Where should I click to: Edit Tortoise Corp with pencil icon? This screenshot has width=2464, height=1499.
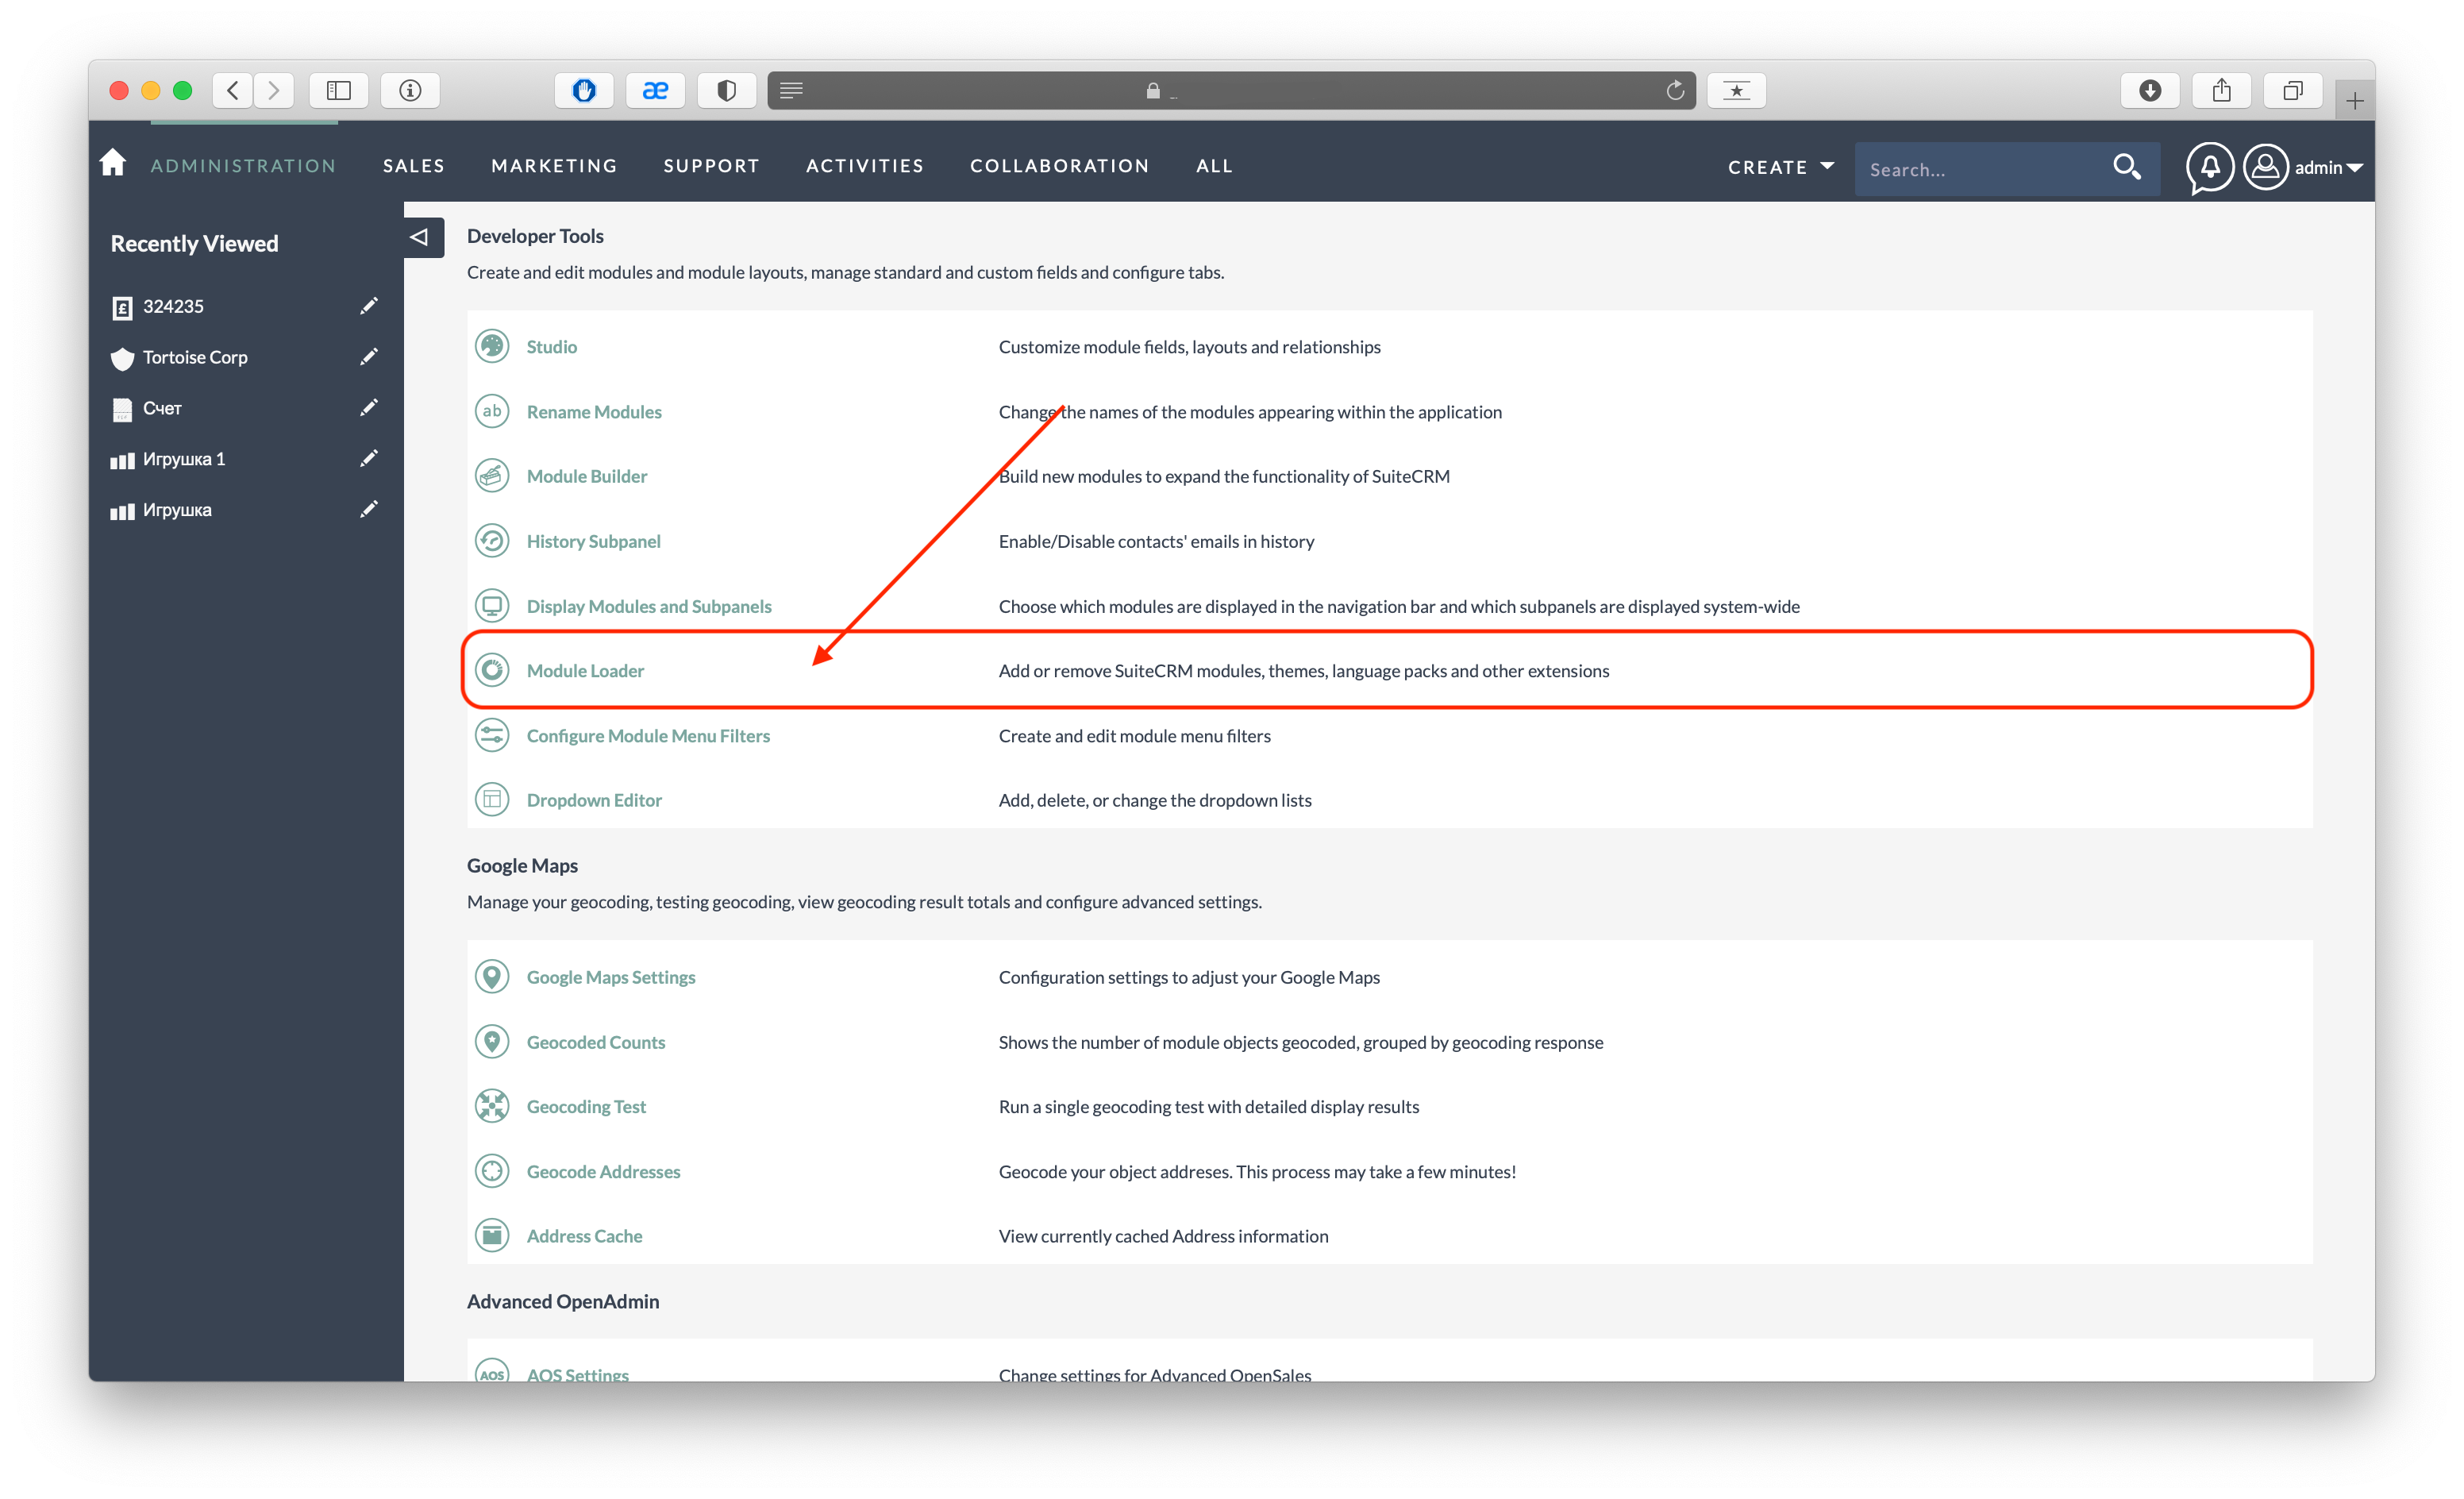tap(369, 357)
